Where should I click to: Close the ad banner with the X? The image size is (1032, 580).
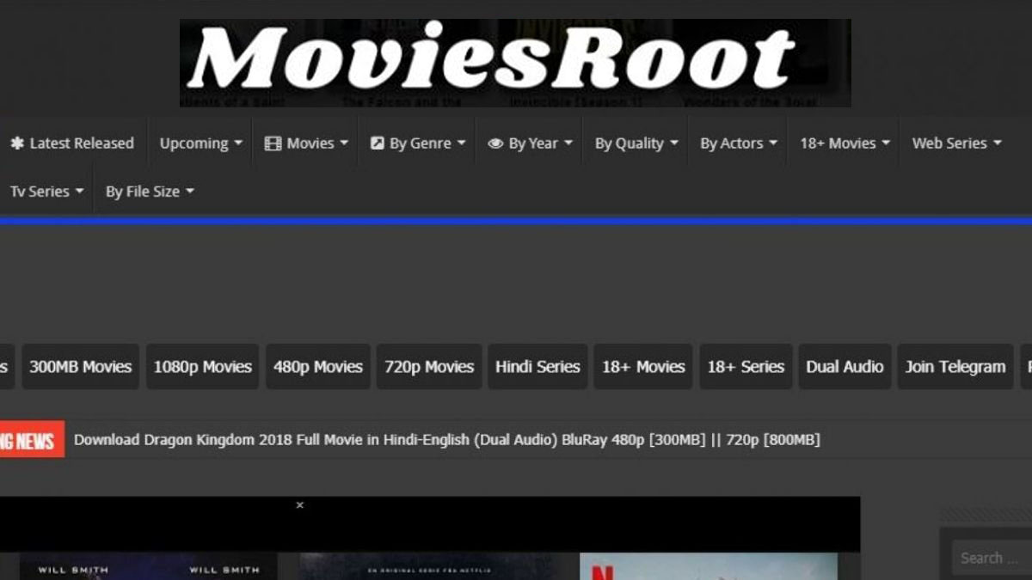299,505
